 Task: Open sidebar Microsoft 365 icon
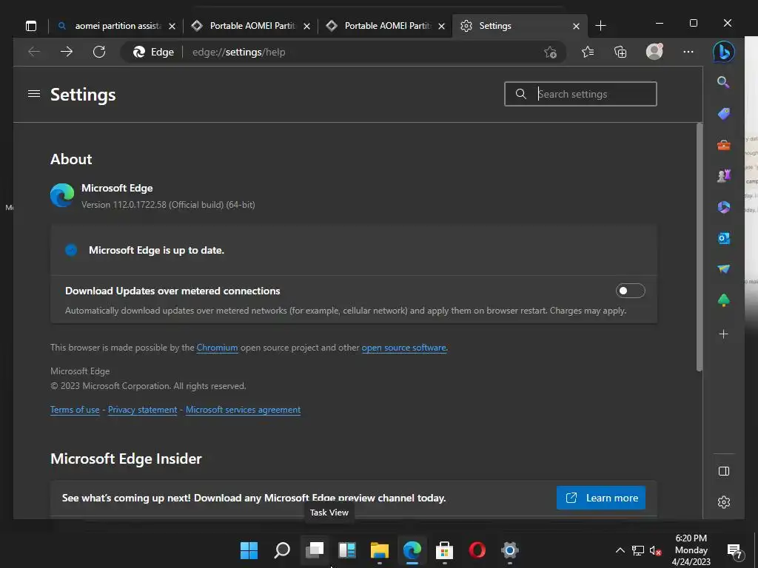coord(724,207)
